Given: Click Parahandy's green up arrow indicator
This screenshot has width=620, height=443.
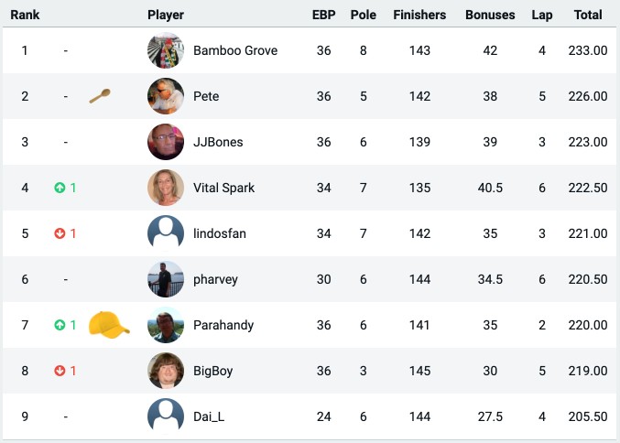Looking at the screenshot, I should [60, 325].
